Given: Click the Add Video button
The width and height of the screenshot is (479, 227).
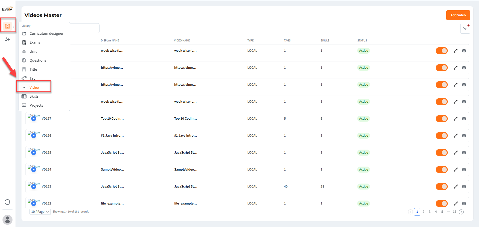Looking at the screenshot, I should coord(458,15).
